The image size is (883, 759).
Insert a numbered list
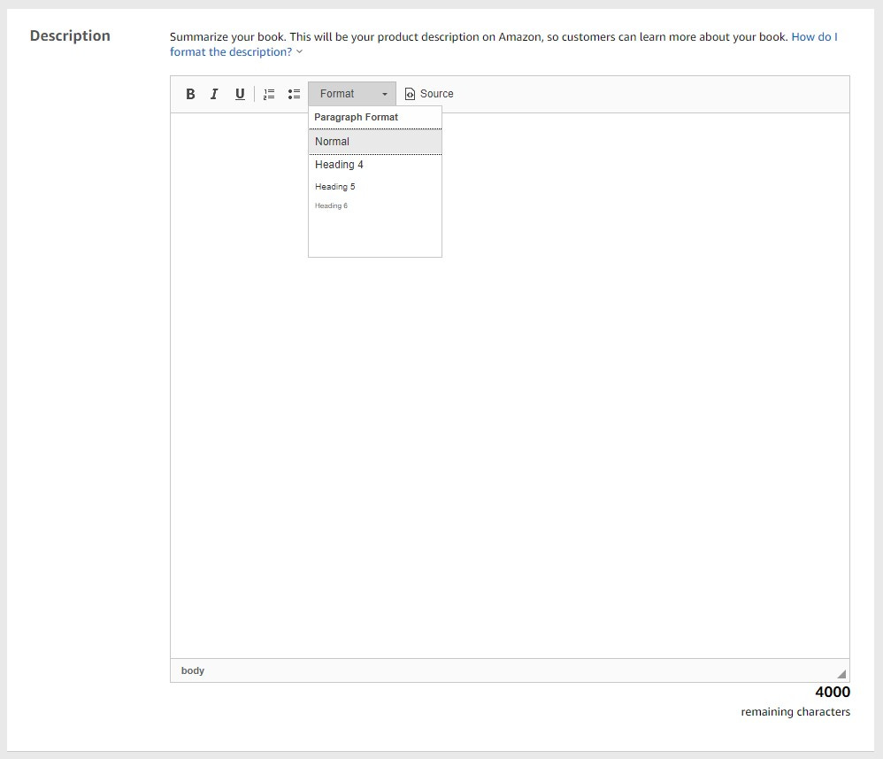coord(269,94)
